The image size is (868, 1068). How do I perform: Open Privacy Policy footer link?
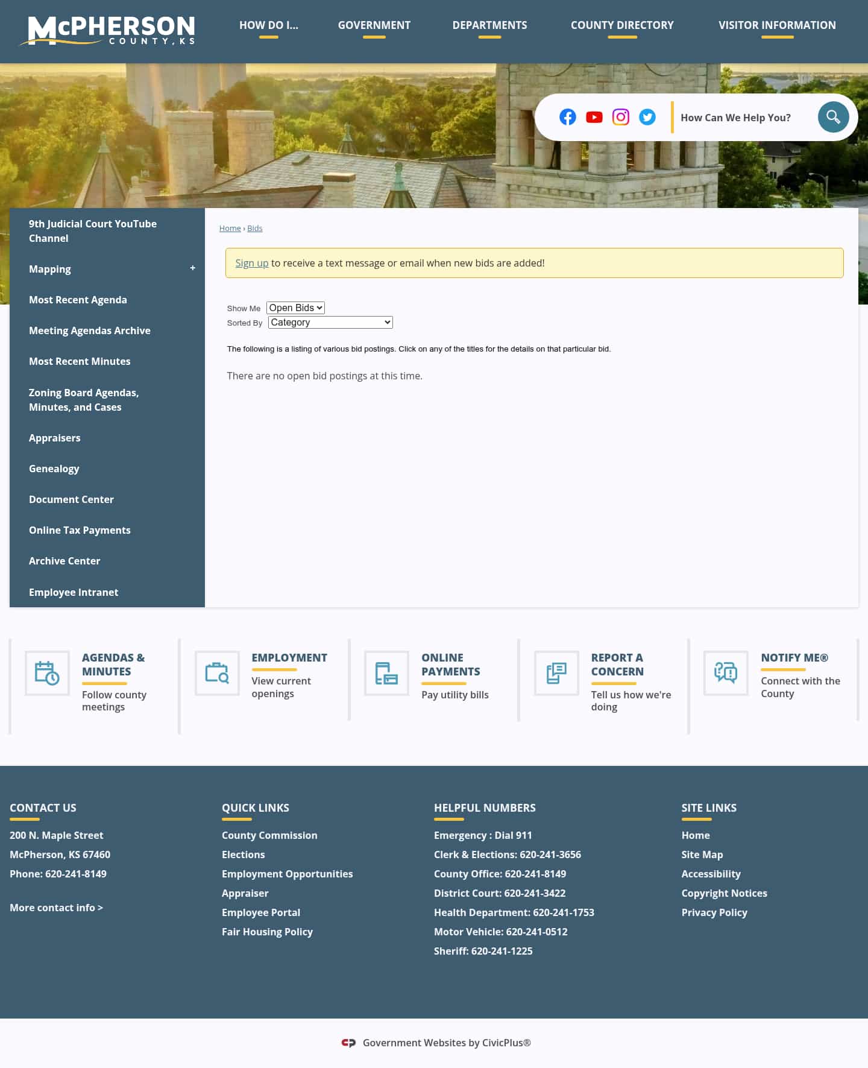click(x=714, y=912)
